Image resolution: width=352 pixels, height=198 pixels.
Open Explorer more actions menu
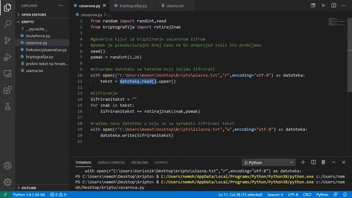pyautogui.click(x=61, y=5)
